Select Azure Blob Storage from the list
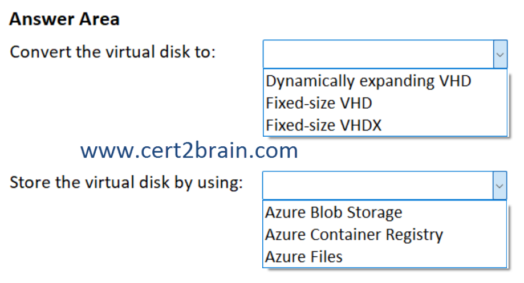 tap(334, 212)
